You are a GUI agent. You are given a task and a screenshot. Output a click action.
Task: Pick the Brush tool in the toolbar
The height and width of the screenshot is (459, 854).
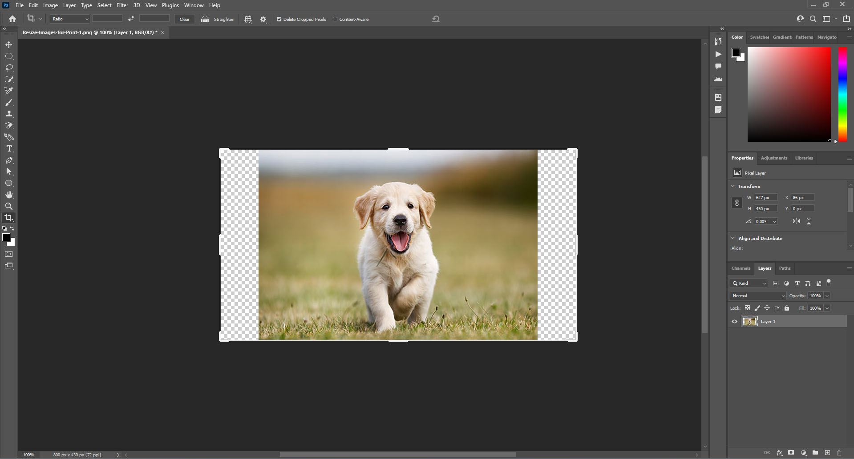9,102
